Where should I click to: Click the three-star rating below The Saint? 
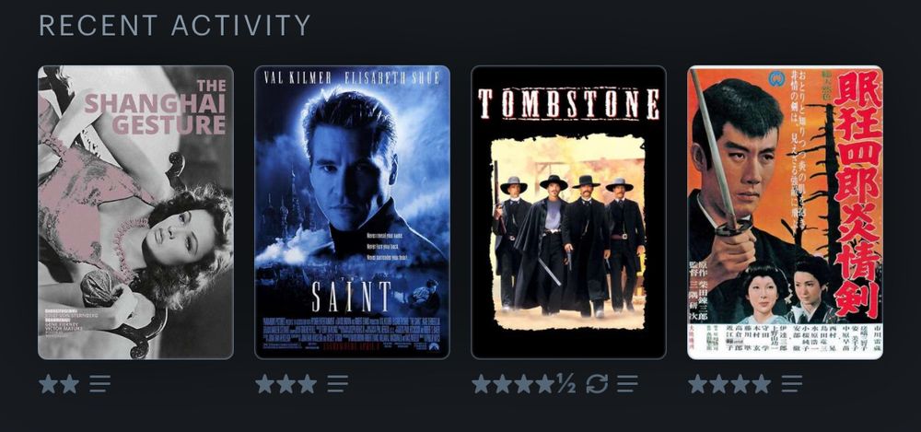point(286,384)
